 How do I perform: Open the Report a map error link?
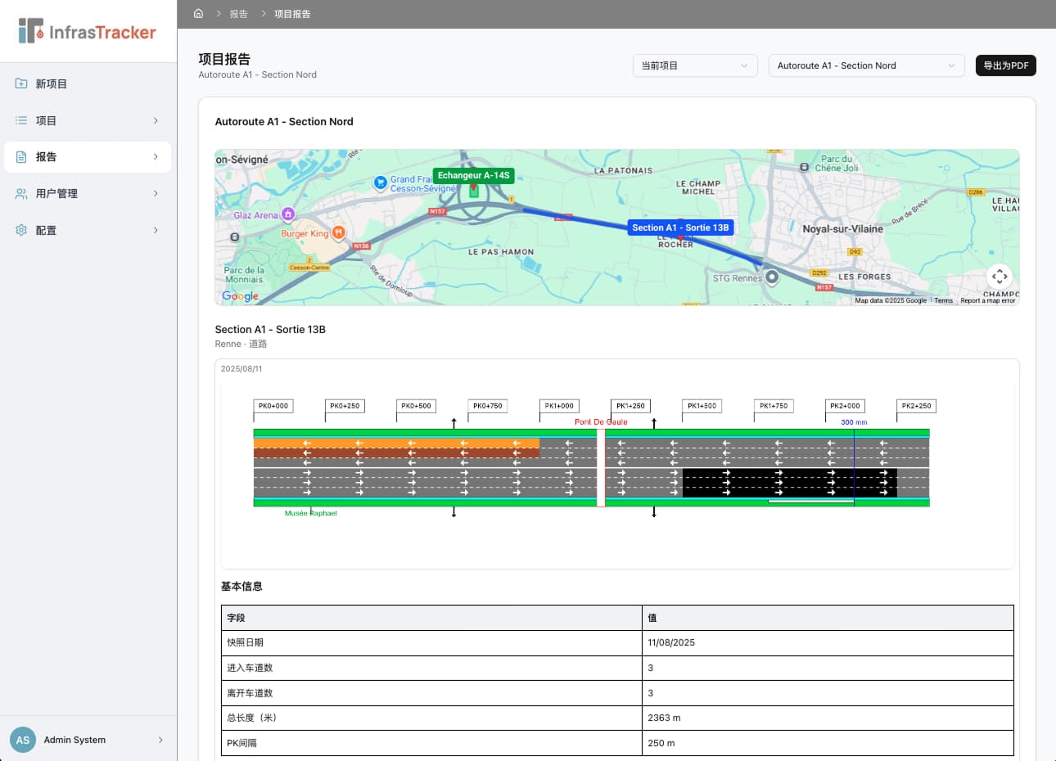coord(986,300)
